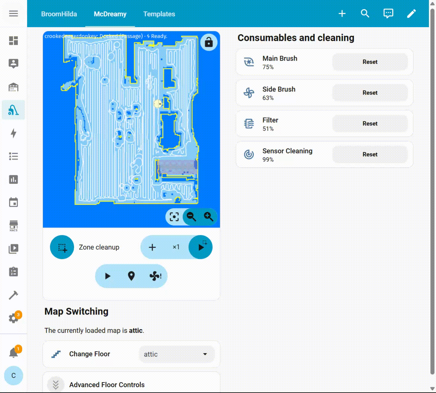Zoom out on the vacuum map
Viewport: 436px width, 393px height.
[x=191, y=217]
